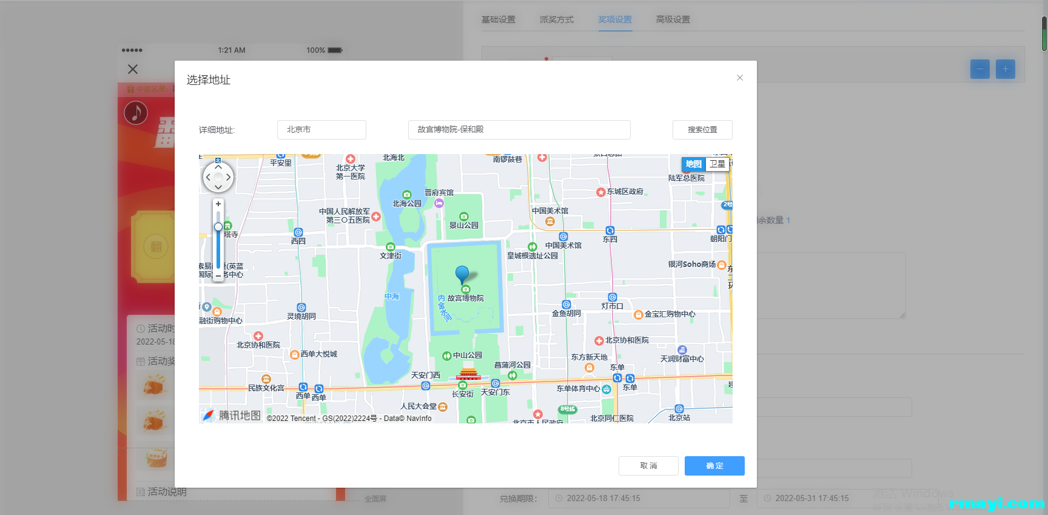The image size is (1048, 515).
Task: Click the 北京市 city input field
Action: pyautogui.click(x=321, y=130)
